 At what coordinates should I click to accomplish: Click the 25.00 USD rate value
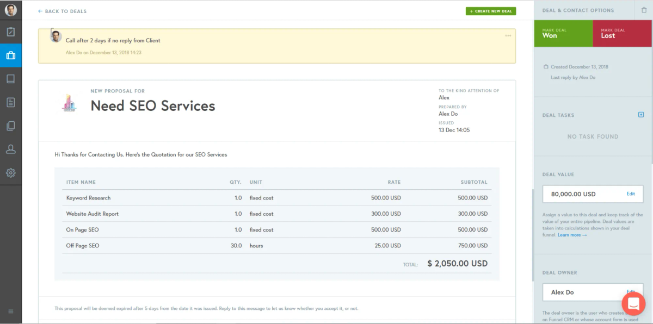(387, 246)
